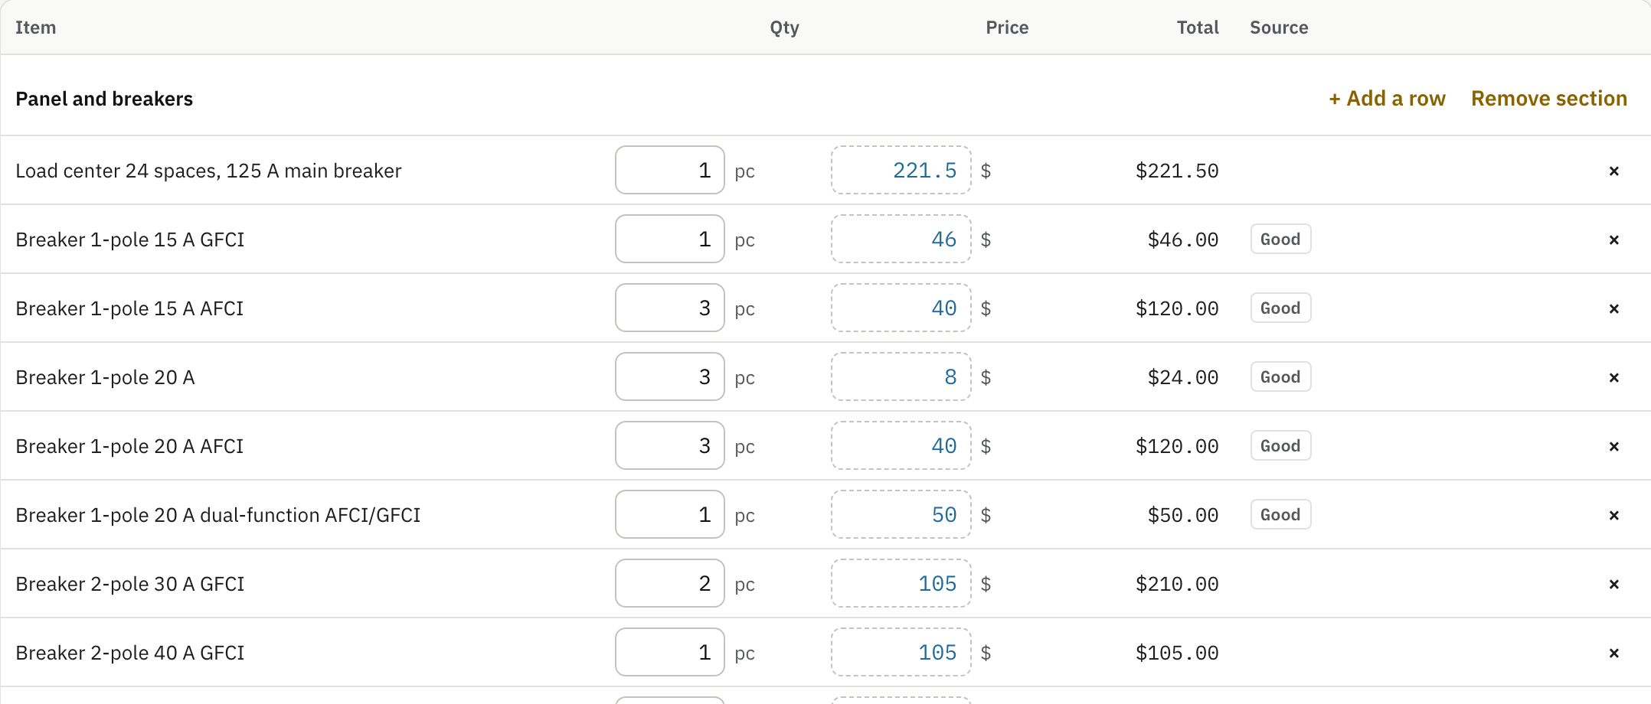
Task: Remove the Breaker 1-pole 15 A AFCI row
Action: pyautogui.click(x=1613, y=308)
